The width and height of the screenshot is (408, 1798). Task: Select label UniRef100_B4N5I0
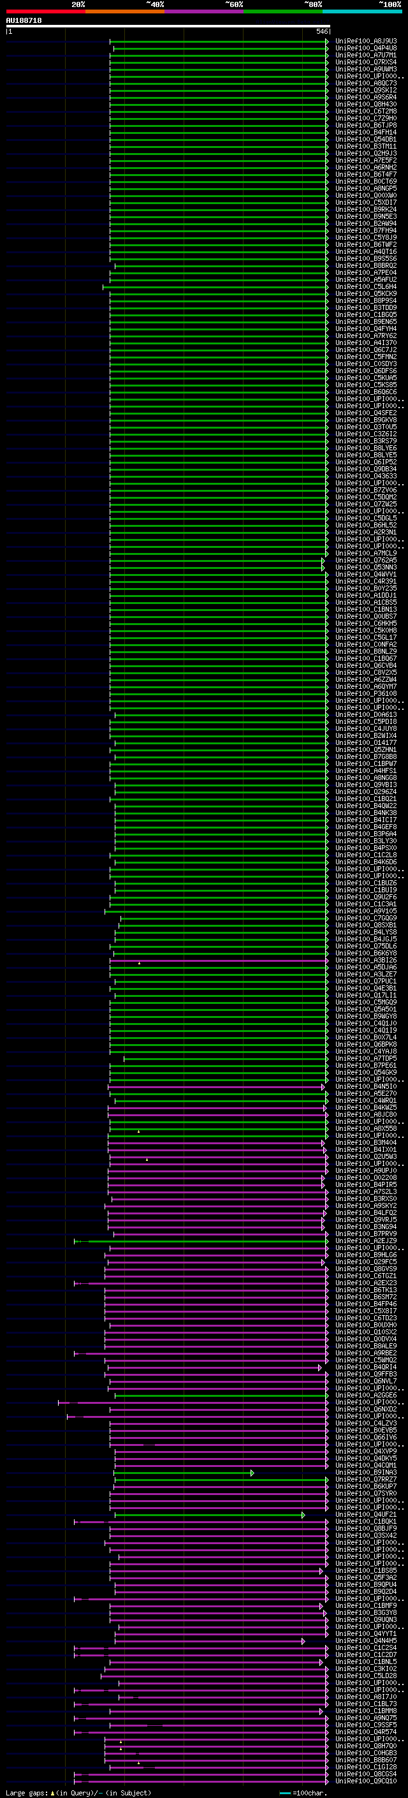pos(366,1086)
